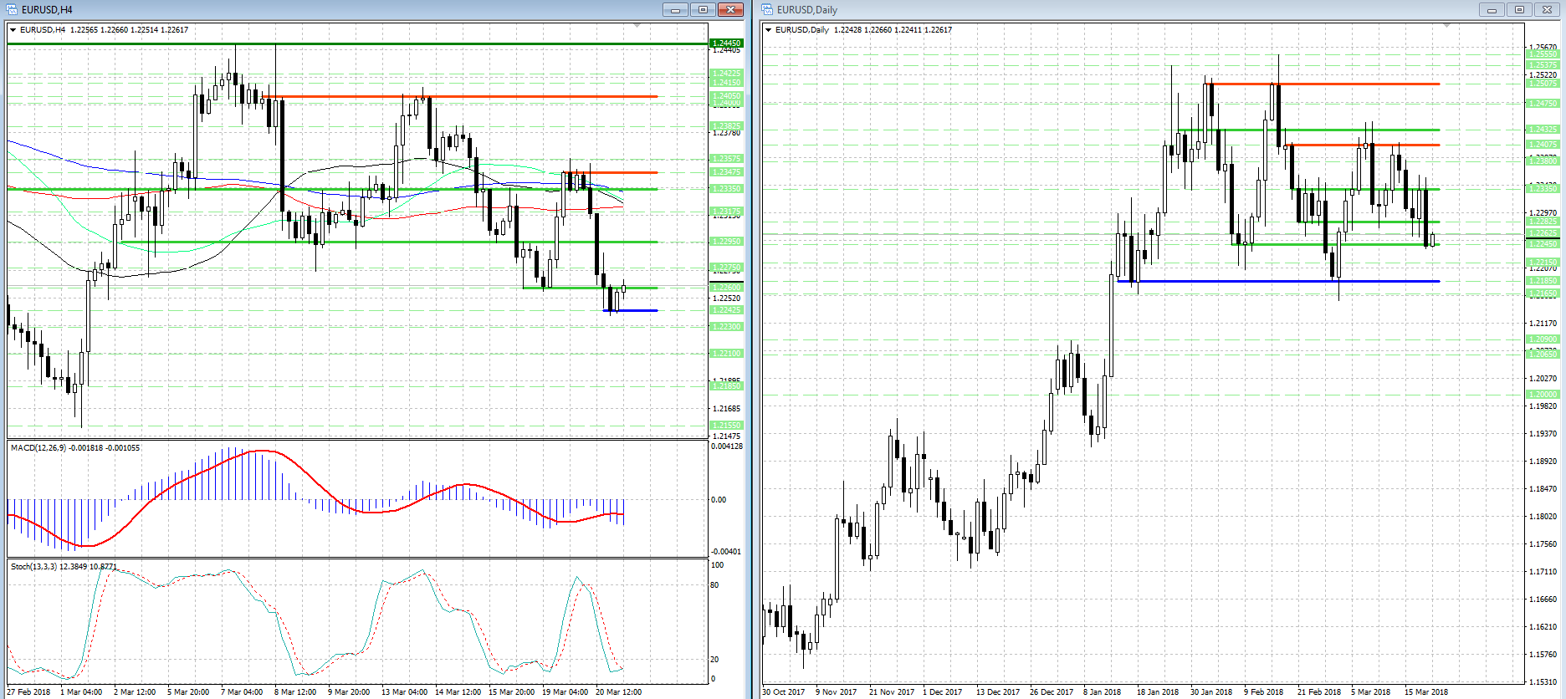Select the dark green top line in H4 chart

pyautogui.click(x=357, y=43)
